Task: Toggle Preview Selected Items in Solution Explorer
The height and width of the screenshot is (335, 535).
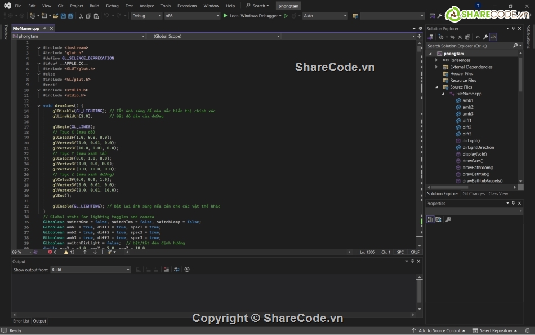Action: coord(493,37)
